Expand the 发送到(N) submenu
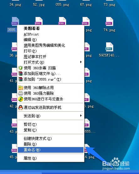 click(51, 116)
